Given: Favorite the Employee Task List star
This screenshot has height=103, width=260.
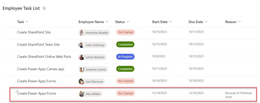Looking at the screenshot, I should [x=44, y=8].
